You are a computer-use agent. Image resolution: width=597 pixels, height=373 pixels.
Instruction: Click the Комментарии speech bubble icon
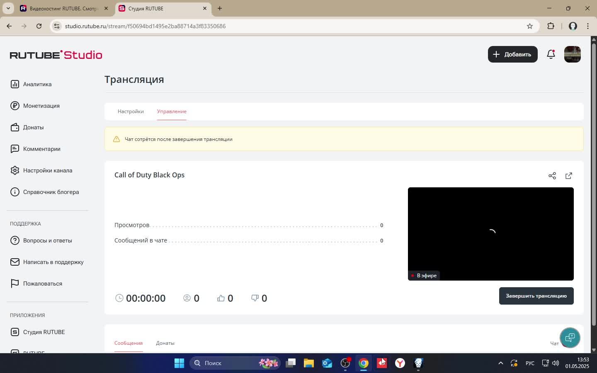(x=15, y=149)
